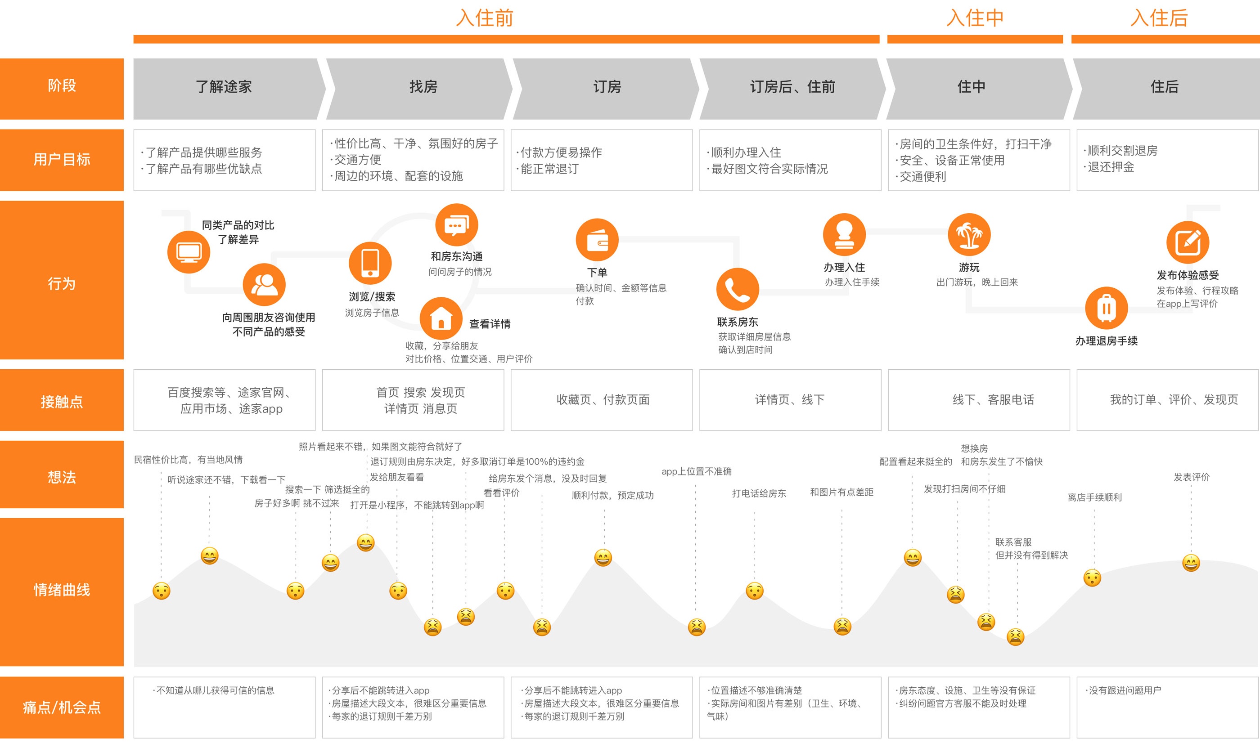Screen dimensions: 1260x748
Task: Click the house 查看详情 icon
Action: (441, 318)
